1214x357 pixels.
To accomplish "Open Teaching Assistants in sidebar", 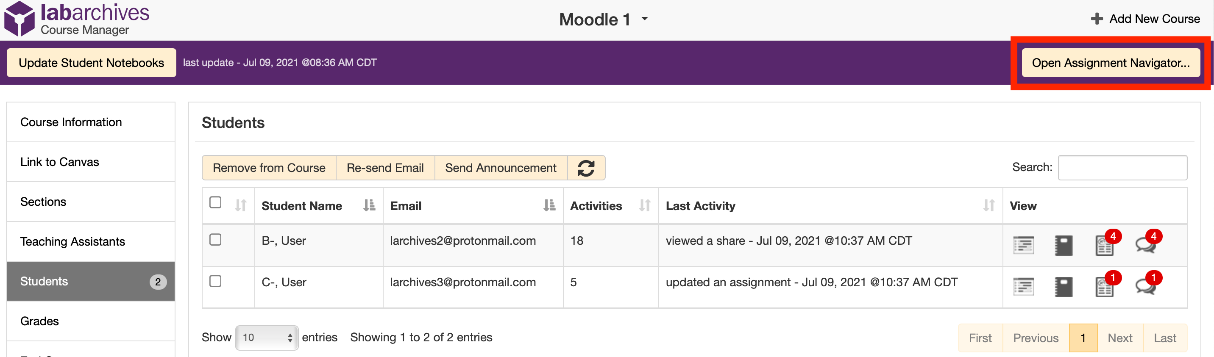I will [90, 242].
